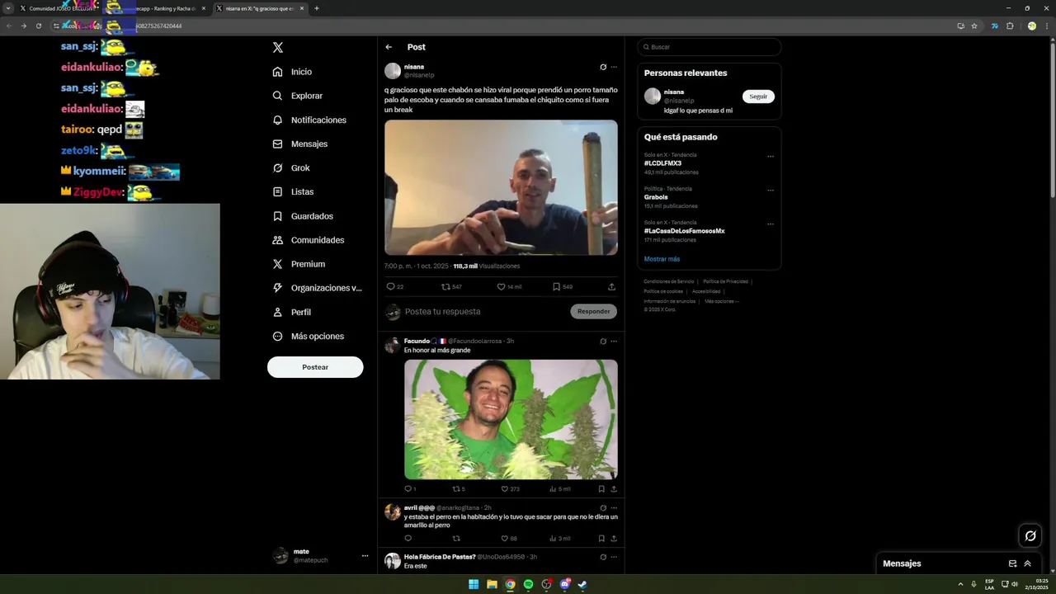Reload the page
This screenshot has height=594, width=1056.
pyautogui.click(x=38, y=26)
